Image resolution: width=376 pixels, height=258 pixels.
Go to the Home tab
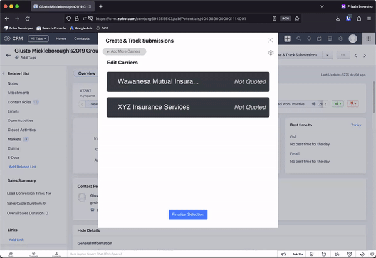61,39
